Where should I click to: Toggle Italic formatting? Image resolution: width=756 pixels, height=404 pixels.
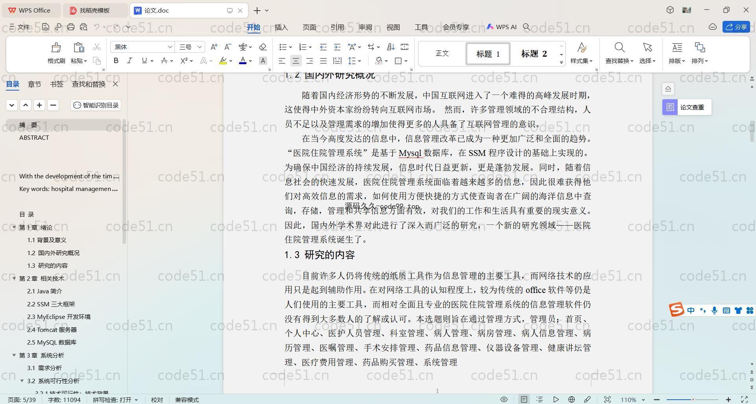pos(130,61)
